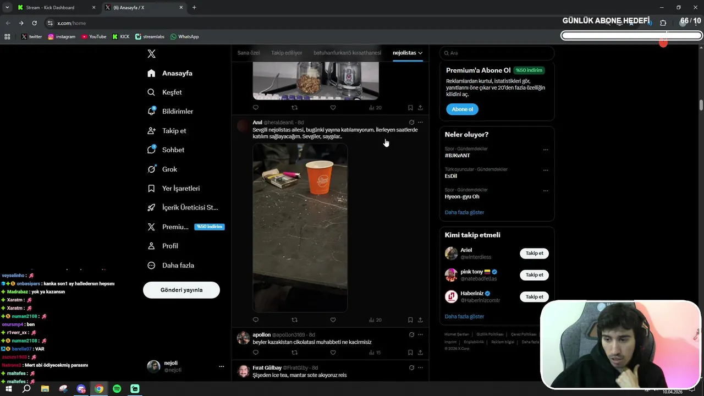Open Chrome tab search dropdown
The width and height of the screenshot is (704, 396).
coord(7,7)
